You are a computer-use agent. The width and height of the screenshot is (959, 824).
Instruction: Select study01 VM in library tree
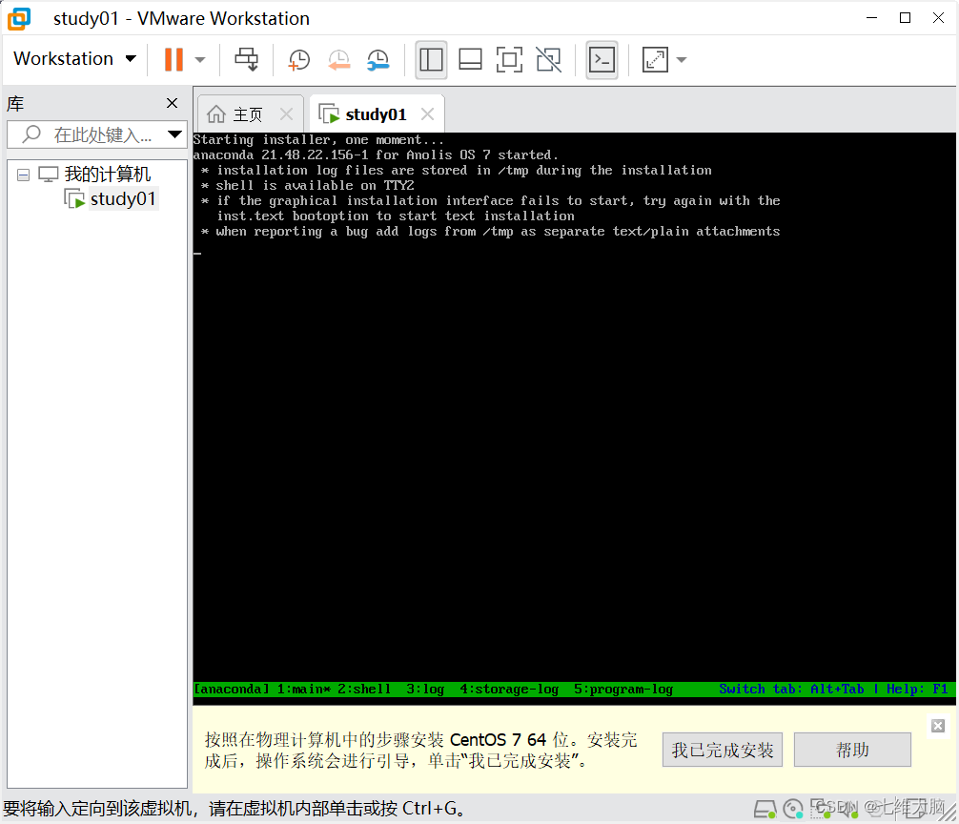coord(124,198)
